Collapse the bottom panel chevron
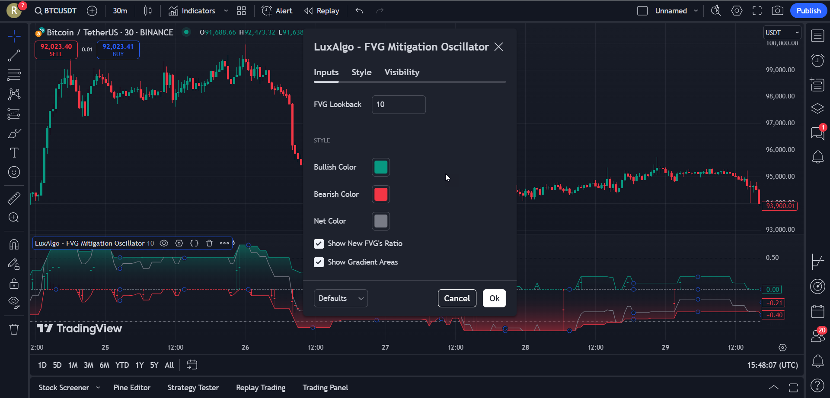Viewport: 830px width, 398px height. tap(774, 388)
